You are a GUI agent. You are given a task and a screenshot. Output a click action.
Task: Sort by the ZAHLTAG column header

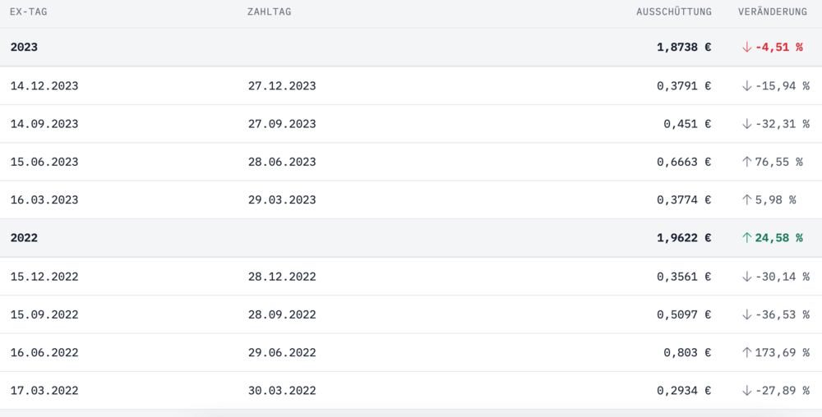coord(269,12)
